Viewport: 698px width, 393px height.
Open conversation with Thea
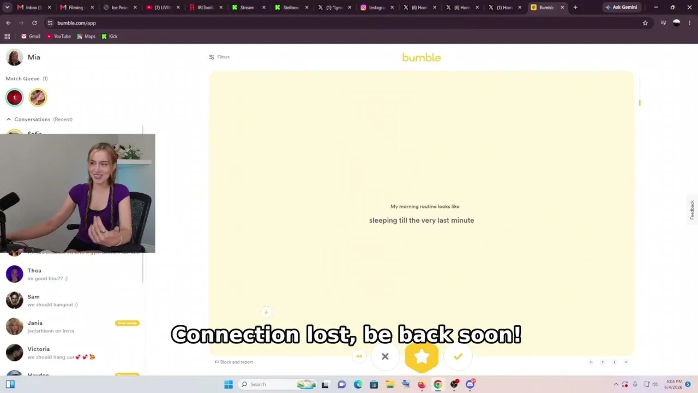point(72,274)
